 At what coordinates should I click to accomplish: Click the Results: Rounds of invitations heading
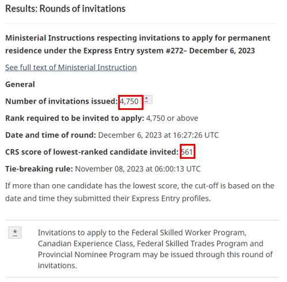(65, 9)
